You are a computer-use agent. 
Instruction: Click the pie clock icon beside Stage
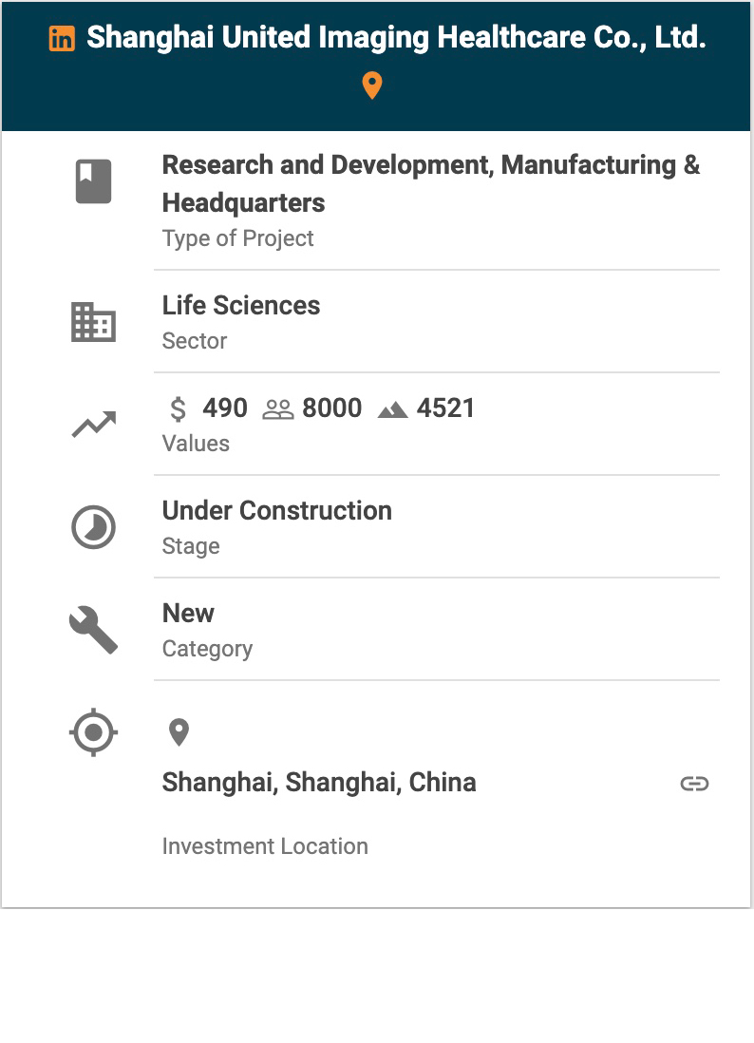(x=93, y=527)
